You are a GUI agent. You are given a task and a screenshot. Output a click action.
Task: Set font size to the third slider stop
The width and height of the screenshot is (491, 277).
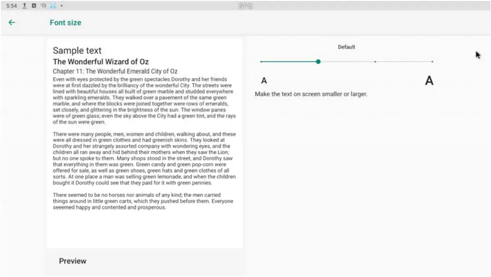pyautogui.click(x=375, y=62)
